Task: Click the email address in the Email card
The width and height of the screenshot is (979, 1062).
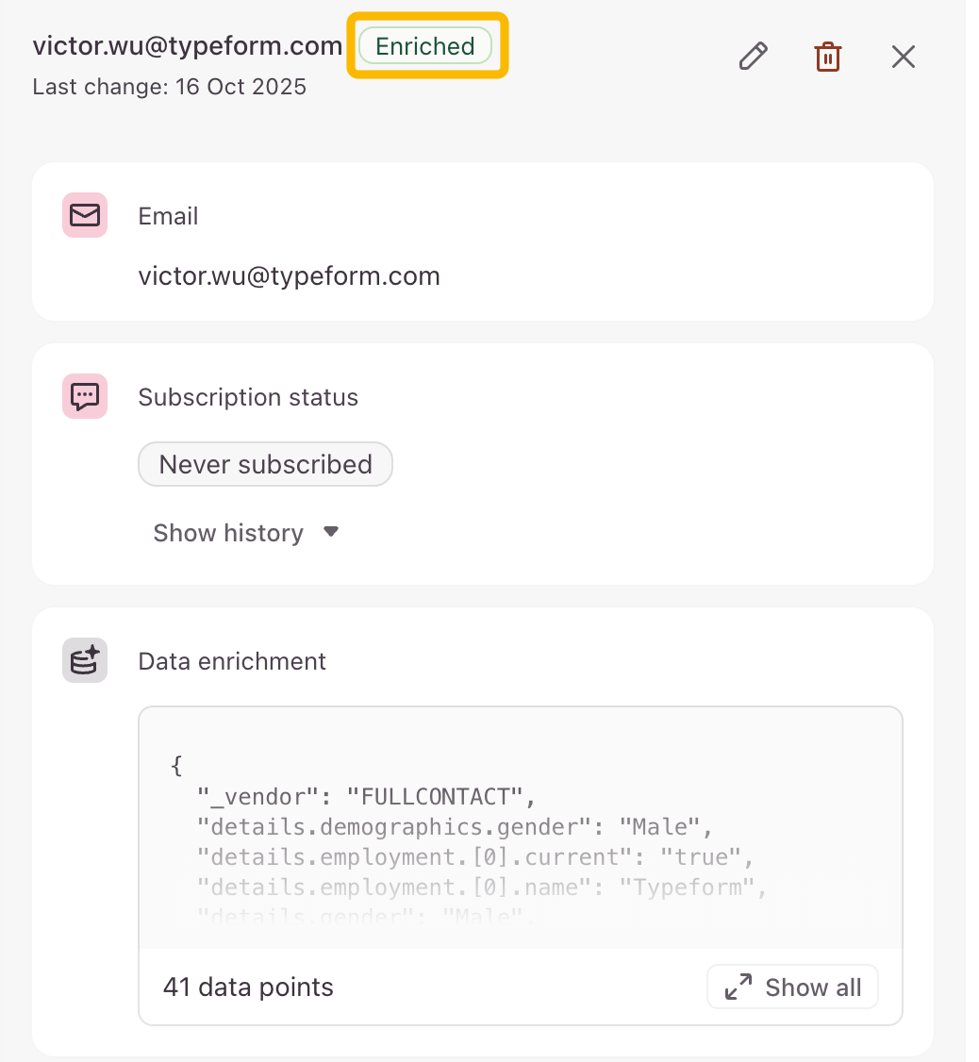Action: coord(289,275)
